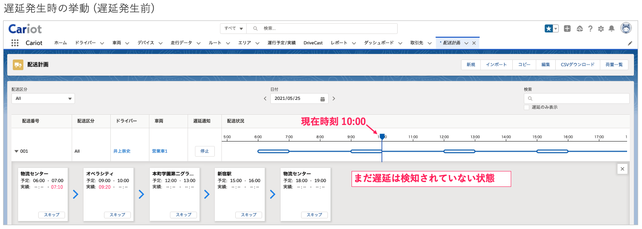Screen dimensions: 642x229
Task: Open the ドライバー tab label
Action: point(85,43)
